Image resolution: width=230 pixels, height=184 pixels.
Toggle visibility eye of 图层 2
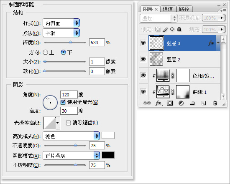point(143,59)
